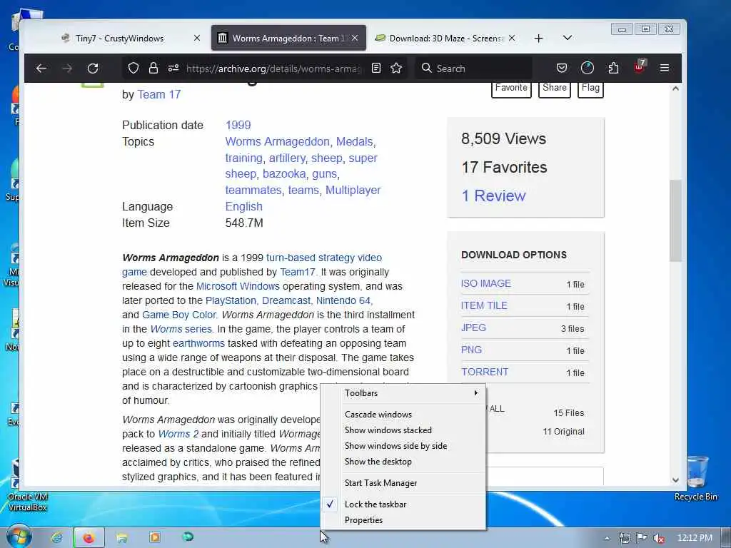This screenshot has width=731, height=548.
Task: Click the page scrollbar up arrow
Action: click(675, 88)
